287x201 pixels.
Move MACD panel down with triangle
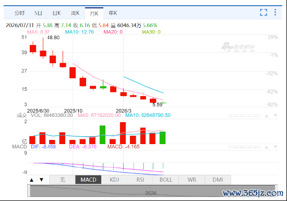(276, 147)
